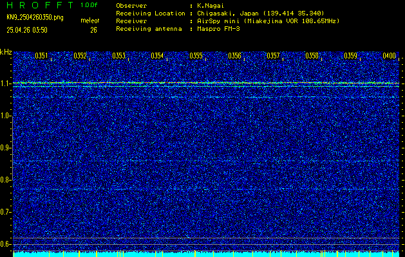The width and height of the screenshot is (405, 257).
Task: Click the 1.1 frequency axis label
Action: tap(6, 84)
